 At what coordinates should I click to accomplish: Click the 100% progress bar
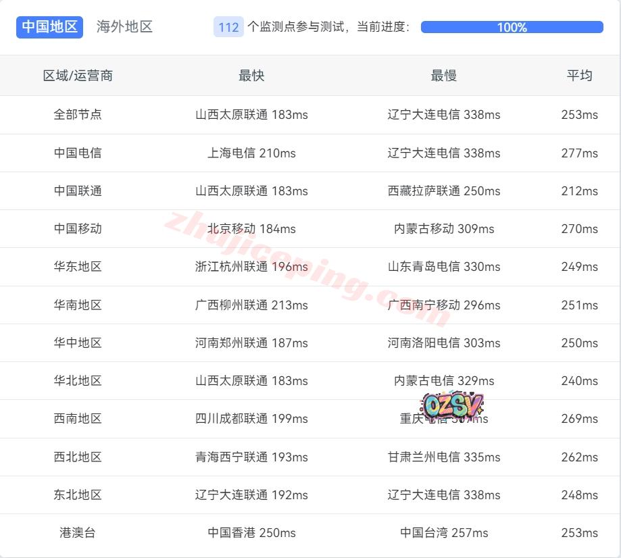point(512,27)
